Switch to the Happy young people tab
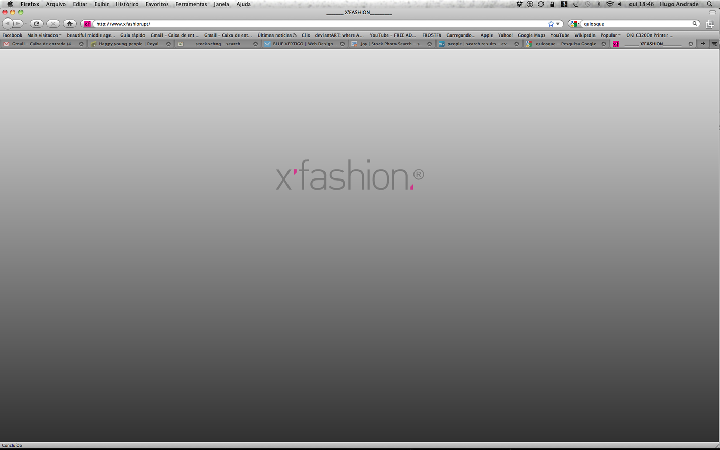Screen dimensions: 720x450 (130, 44)
